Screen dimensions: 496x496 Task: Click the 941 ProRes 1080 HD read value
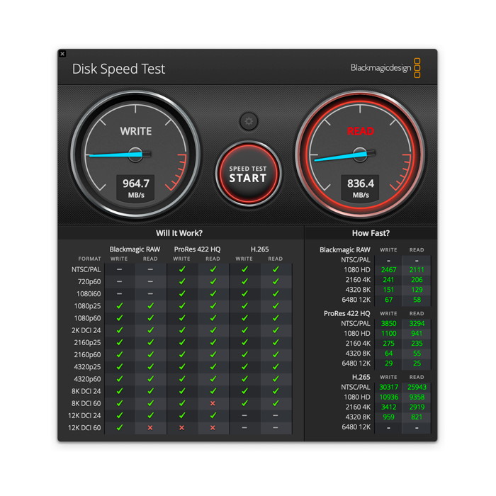(417, 334)
